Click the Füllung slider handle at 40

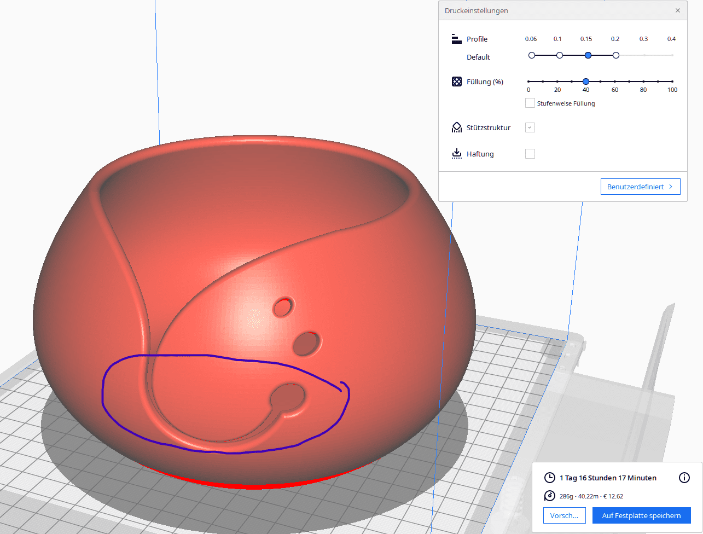click(586, 82)
